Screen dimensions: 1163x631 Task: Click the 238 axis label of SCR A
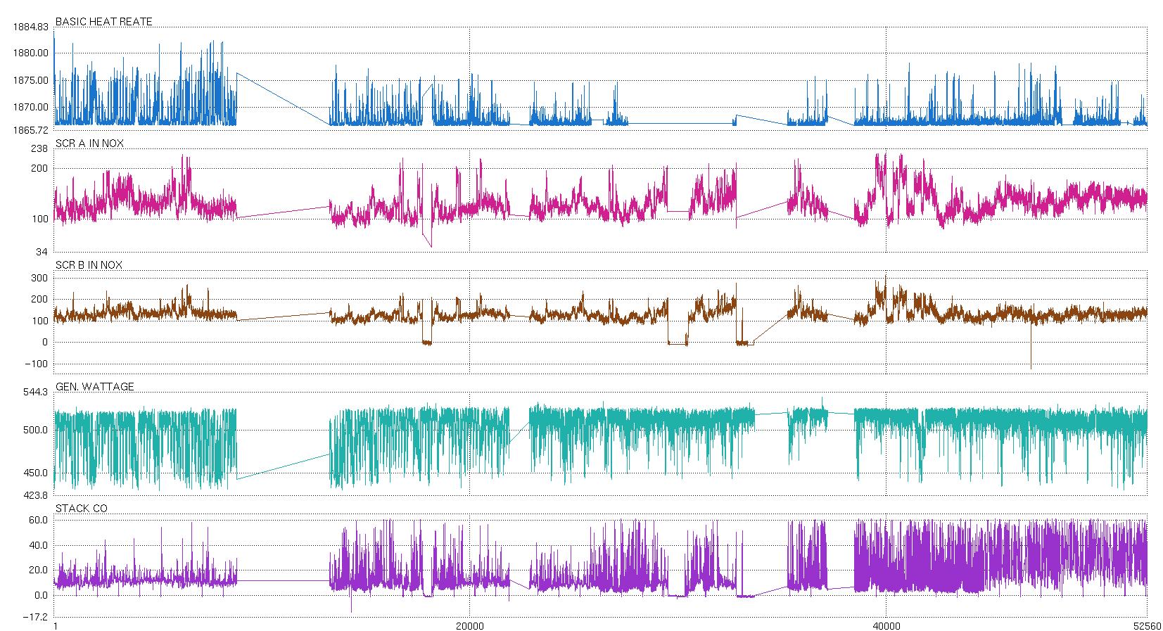point(39,148)
